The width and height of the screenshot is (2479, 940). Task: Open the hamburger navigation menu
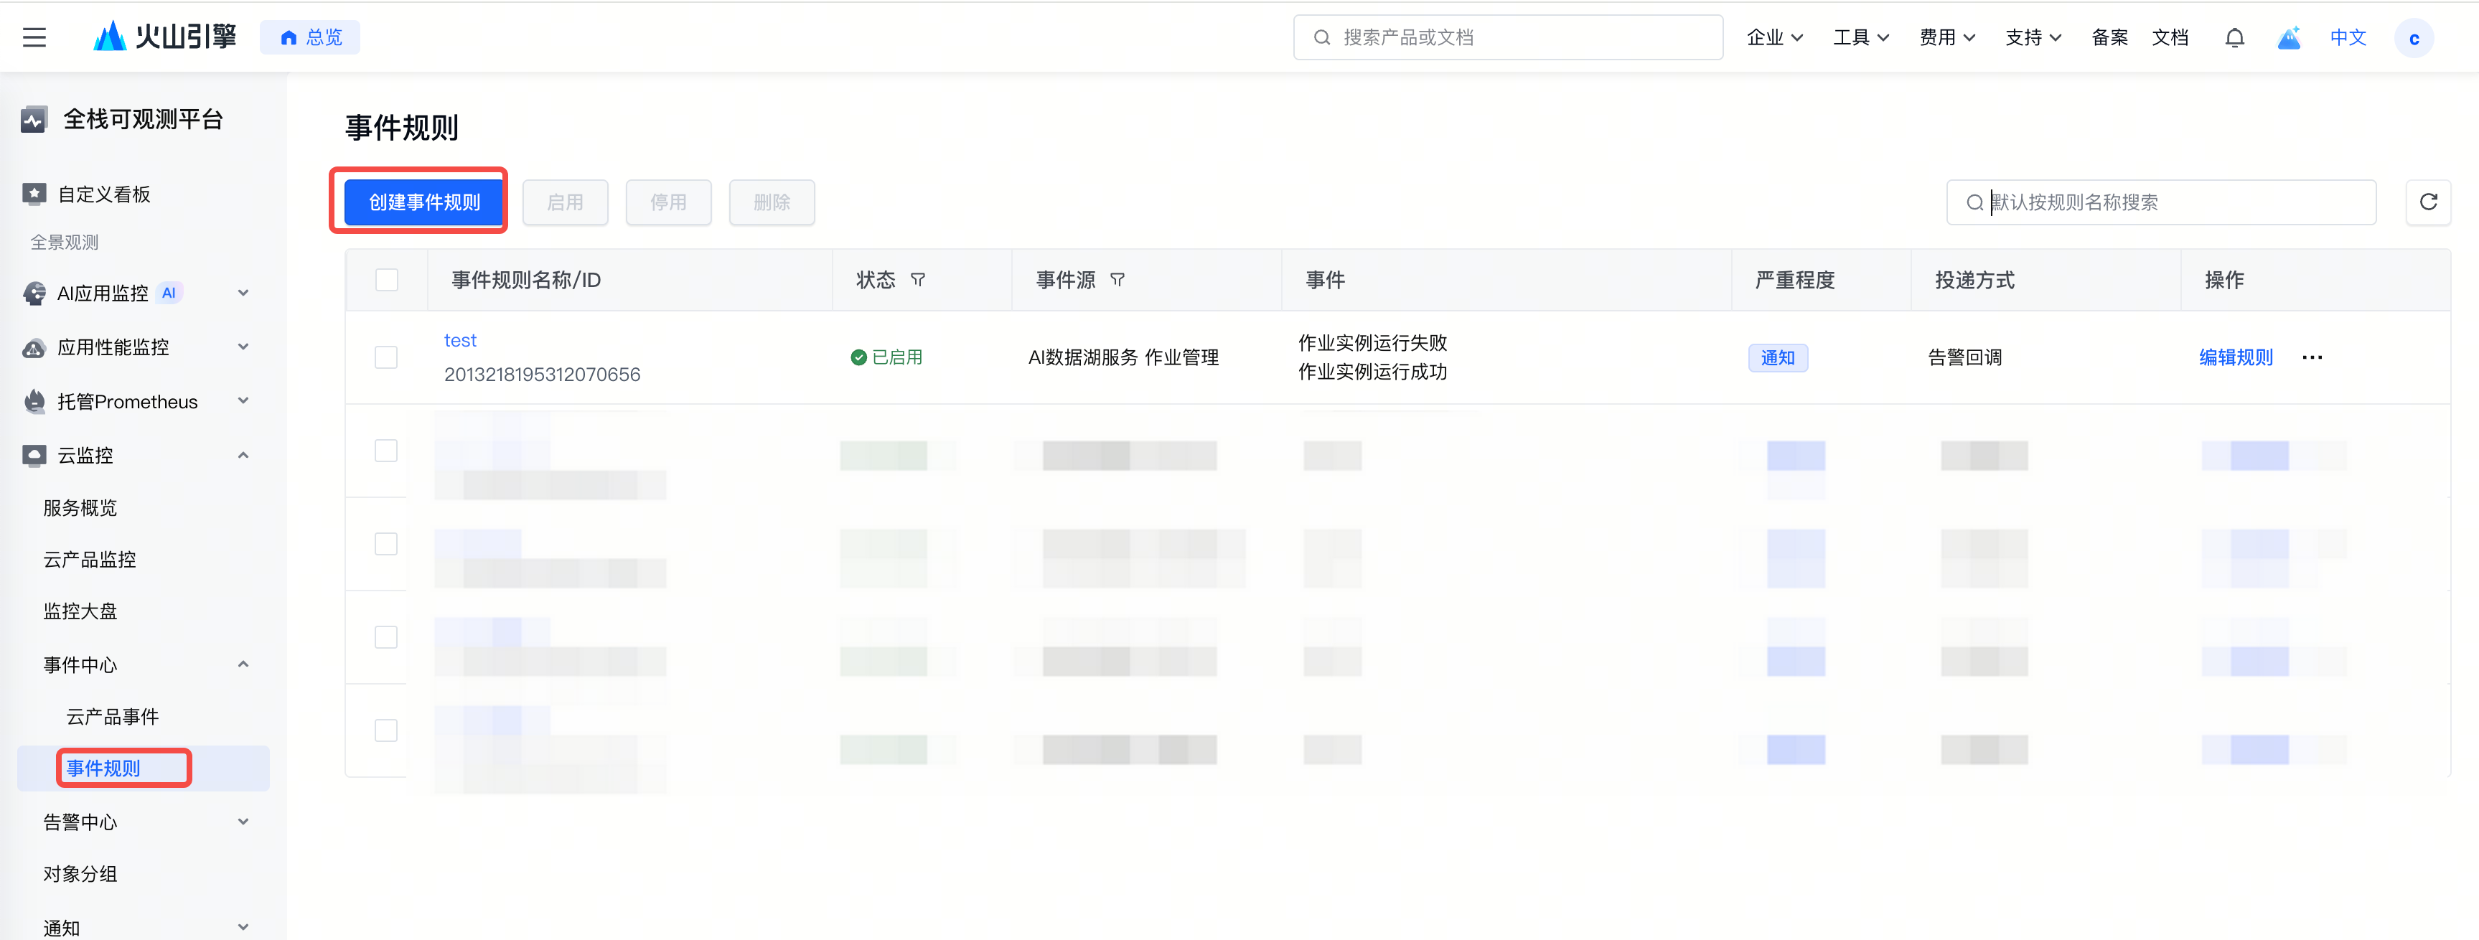click(x=34, y=37)
